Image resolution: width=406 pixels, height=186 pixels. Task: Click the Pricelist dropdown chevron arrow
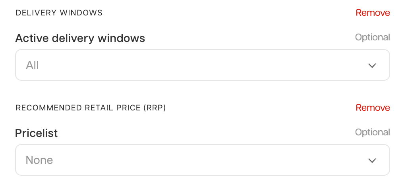click(x=372, y=160)
